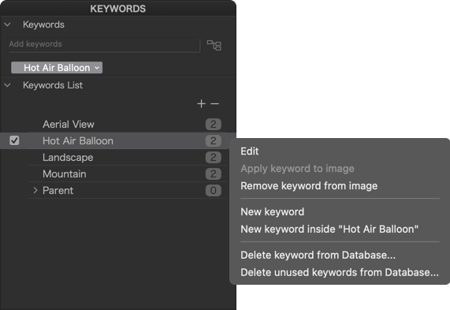The image size is (450, 310).
Task: Click the Add keywords input field
Action: [103, 44]
